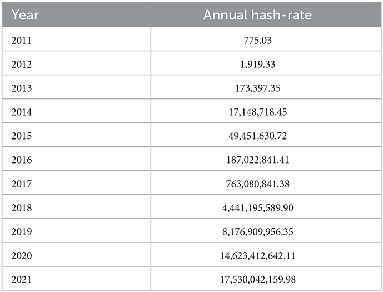Screen dimensions: 383x292
Task: Click the Year column header
Action: (25, 15)
